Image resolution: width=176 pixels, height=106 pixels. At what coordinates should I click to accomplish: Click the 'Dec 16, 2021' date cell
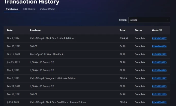[14, 94]
